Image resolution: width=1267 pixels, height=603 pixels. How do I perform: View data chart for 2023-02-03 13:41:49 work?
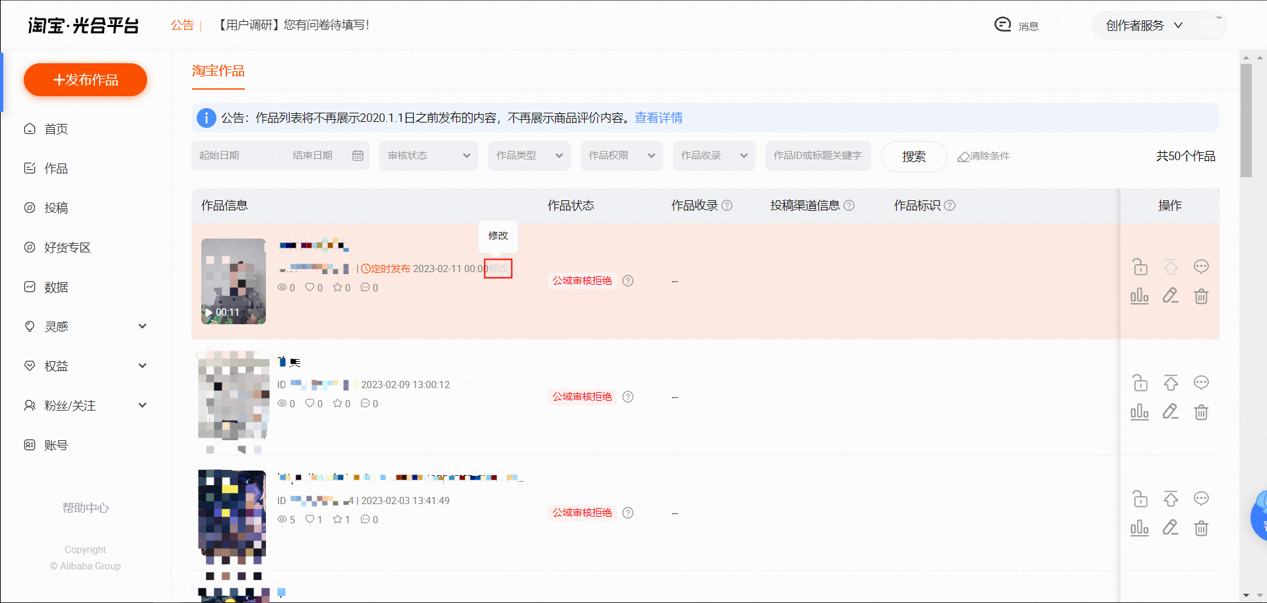[1140, 528]
